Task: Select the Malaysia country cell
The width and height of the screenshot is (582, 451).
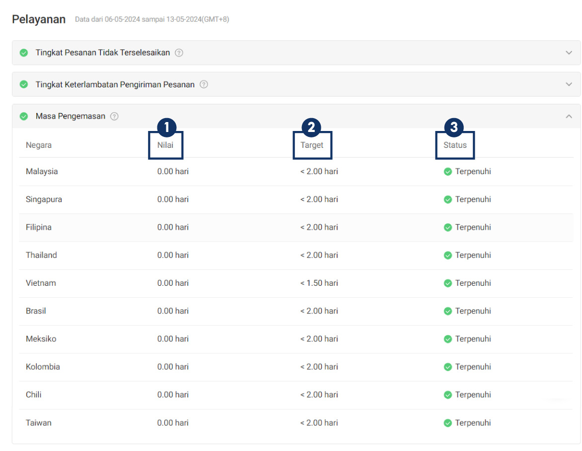Action: click(42, 171)
